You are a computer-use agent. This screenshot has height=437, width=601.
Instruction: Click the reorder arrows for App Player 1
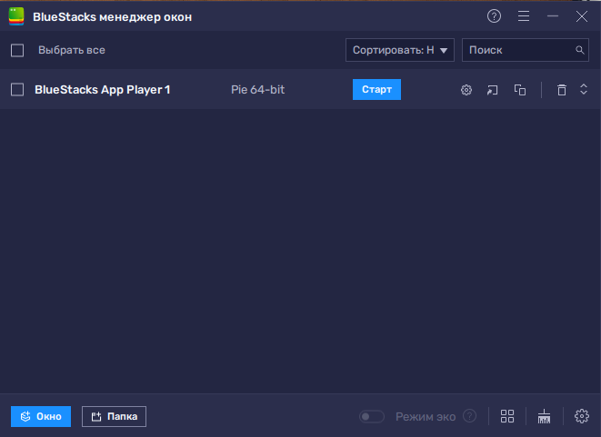pos(584,89)
